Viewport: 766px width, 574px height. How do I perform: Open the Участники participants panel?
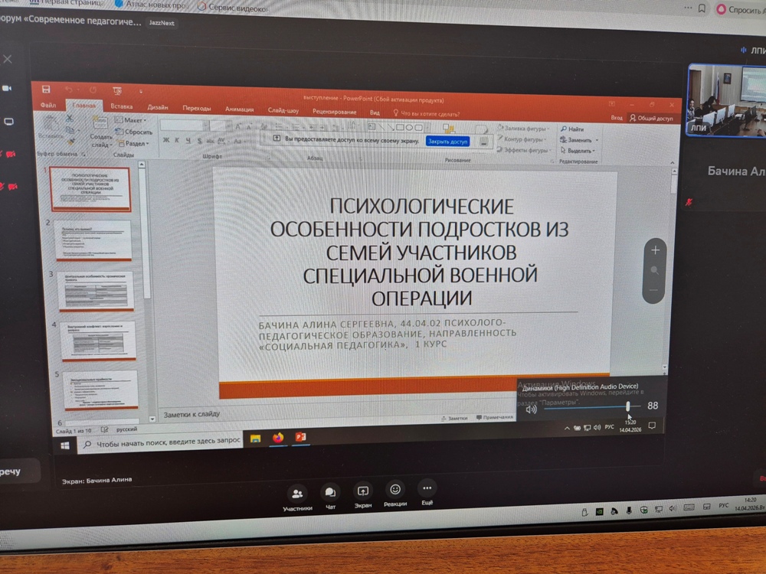tap(297, 494)
